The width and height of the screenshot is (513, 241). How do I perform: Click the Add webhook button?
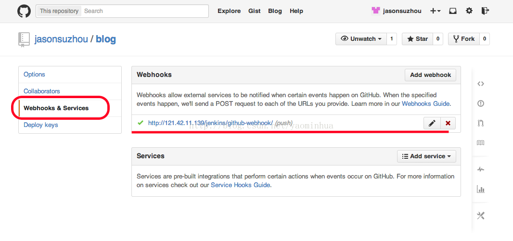pyautogui.click(x=430, y=75)
